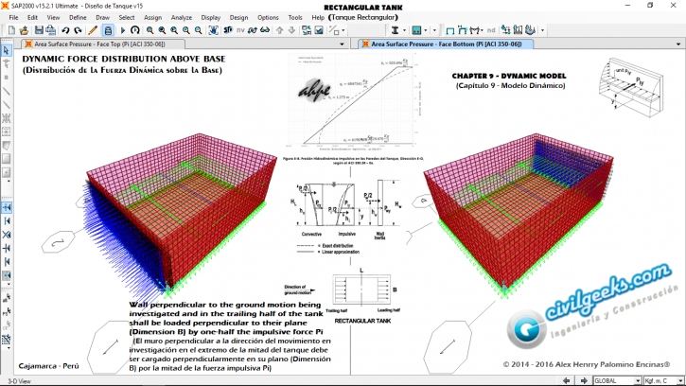Set the default 3D view icon
This screenshot has width=686, height=386.
click(228, 30)
